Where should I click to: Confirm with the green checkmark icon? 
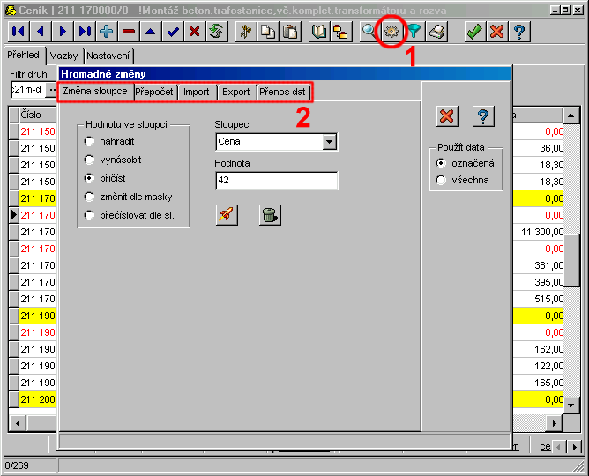pyautogui.click(x=474, y=31)
